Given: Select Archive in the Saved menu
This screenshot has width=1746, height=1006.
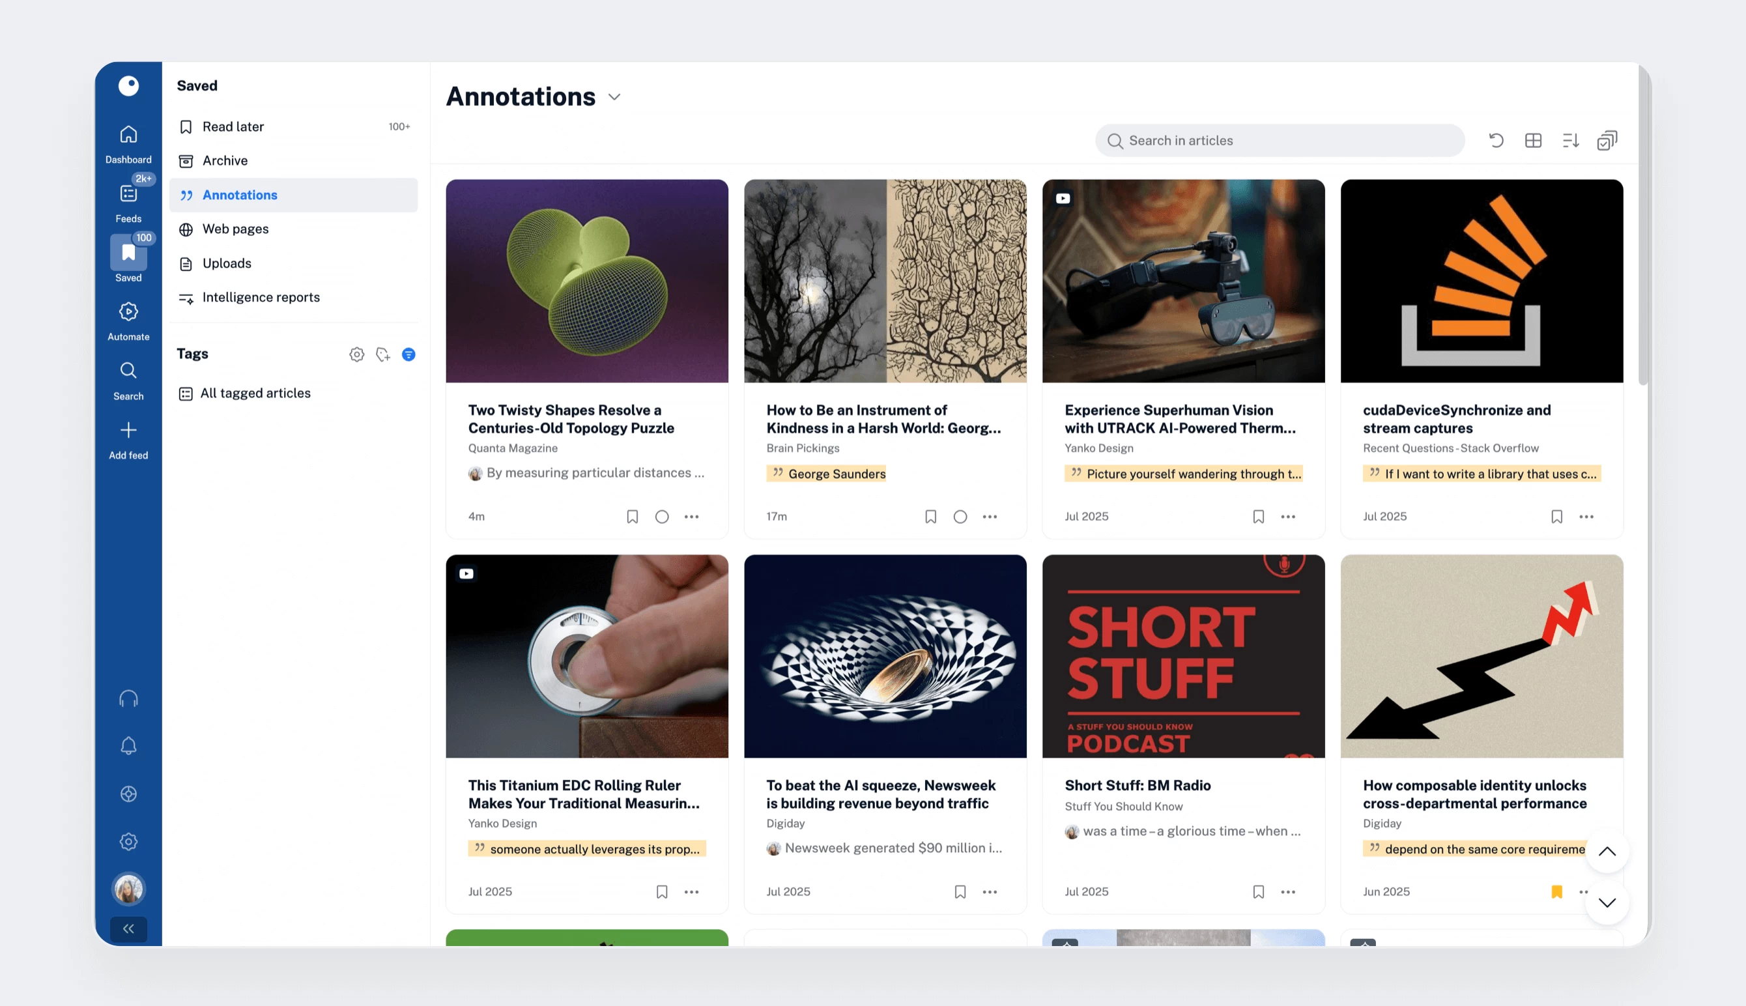Looking at the screenshot, I should pos(225,161).
